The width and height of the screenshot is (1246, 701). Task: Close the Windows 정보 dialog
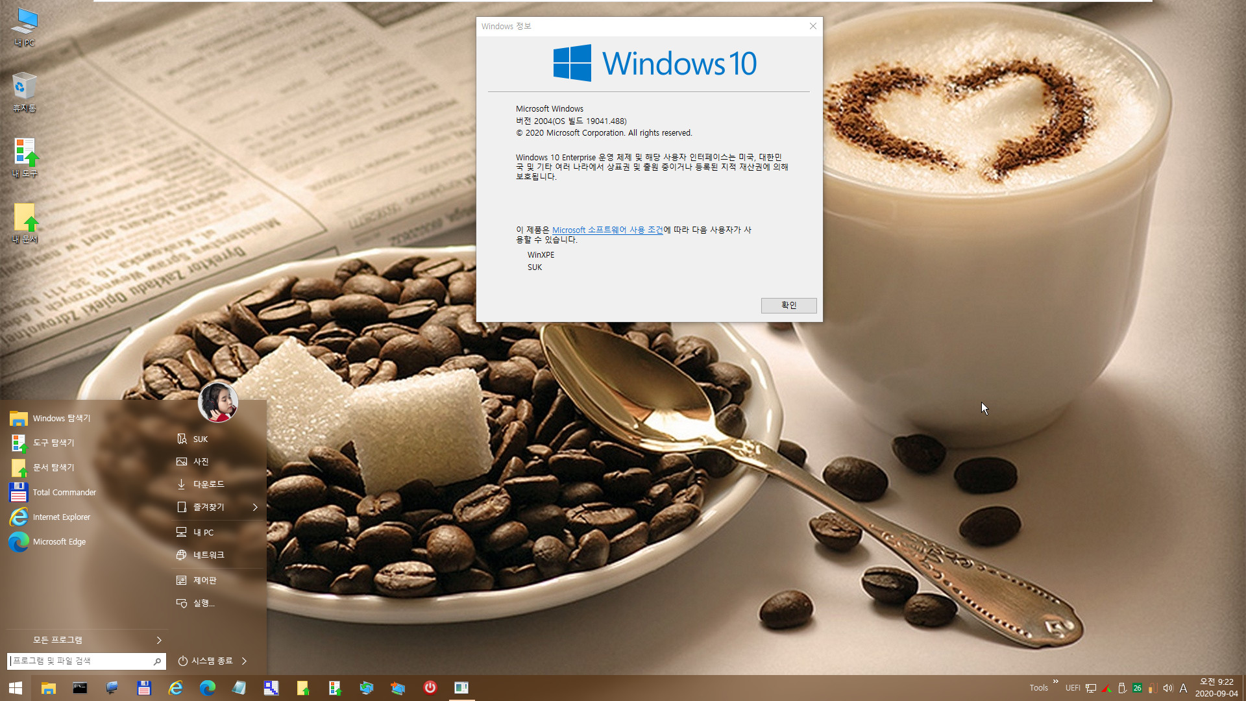tap(812, 26)
